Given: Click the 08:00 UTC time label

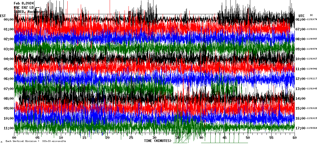Looking at the screenshot, I should (300, 39).
